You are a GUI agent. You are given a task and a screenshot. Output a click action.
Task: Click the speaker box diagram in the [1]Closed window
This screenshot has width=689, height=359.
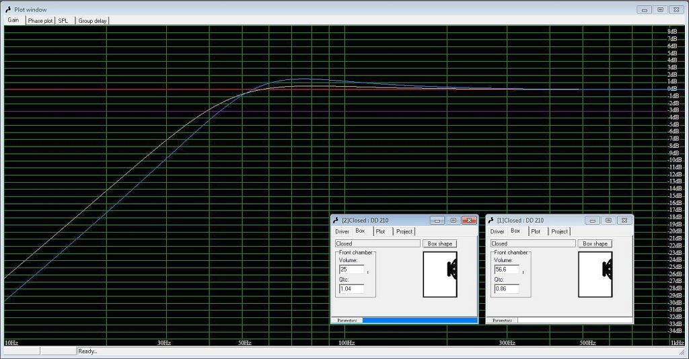[595, 274]
